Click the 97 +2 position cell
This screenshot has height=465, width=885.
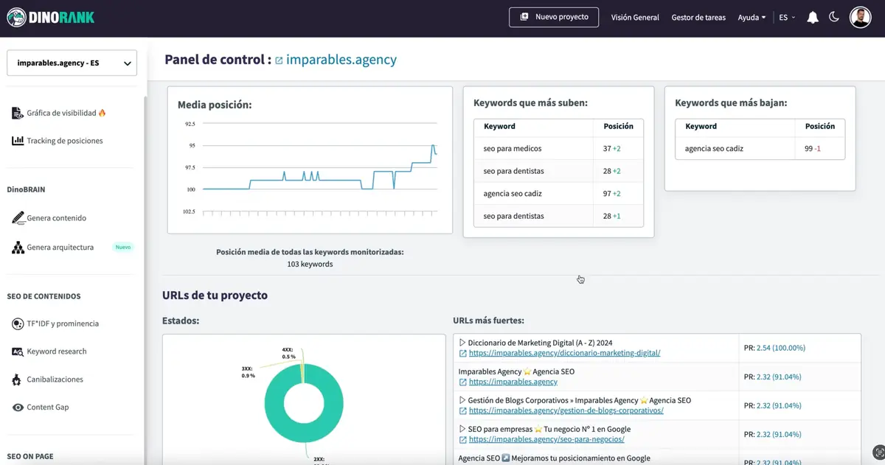coord(618,194)
